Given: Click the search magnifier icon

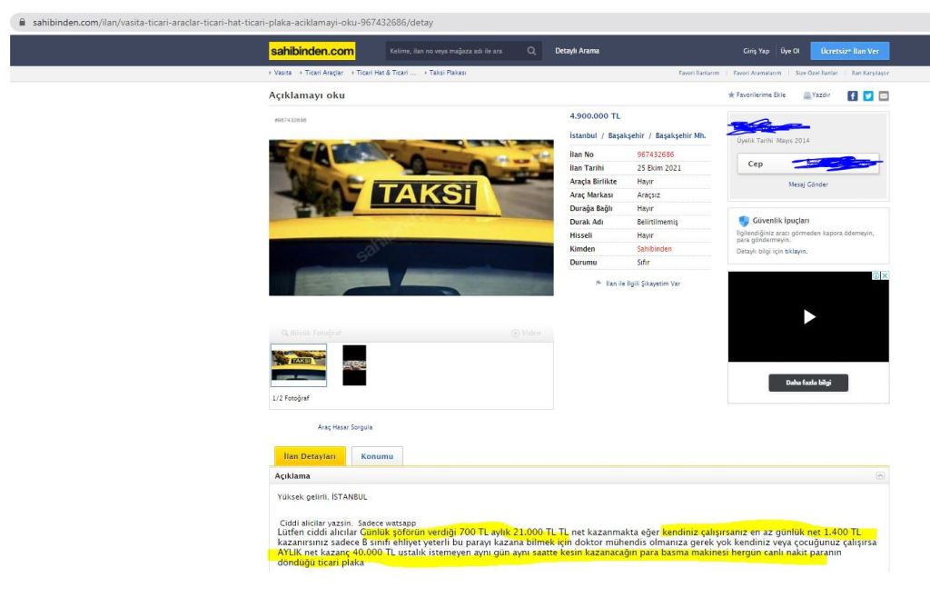Looking at the screenshot, I should click(531, 51).
